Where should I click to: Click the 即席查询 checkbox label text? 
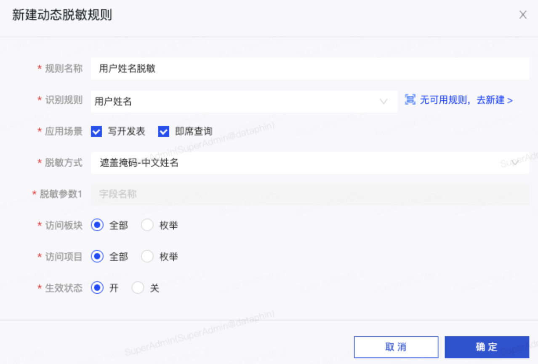coord(194,131)
